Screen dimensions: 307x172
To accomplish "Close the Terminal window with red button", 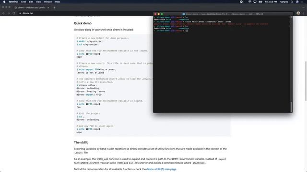I will click(155, 14).
